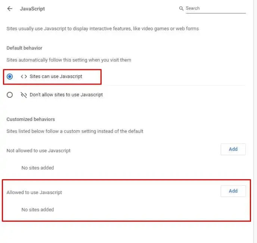Click the Default behavior heading
Image resolution: width=257 pixels, height=243 pixels.
(x=24, y=48)
